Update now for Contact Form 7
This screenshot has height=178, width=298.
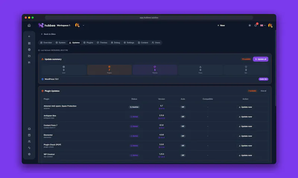tap(245, 126)
